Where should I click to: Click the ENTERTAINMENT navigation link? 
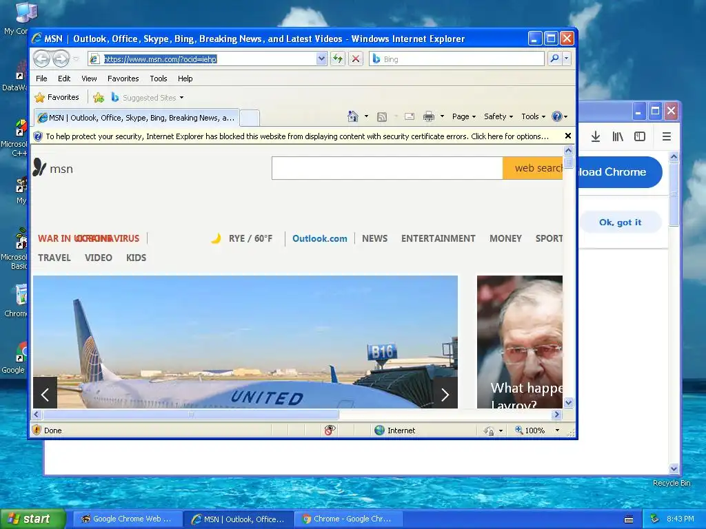(x=438, y=238)
